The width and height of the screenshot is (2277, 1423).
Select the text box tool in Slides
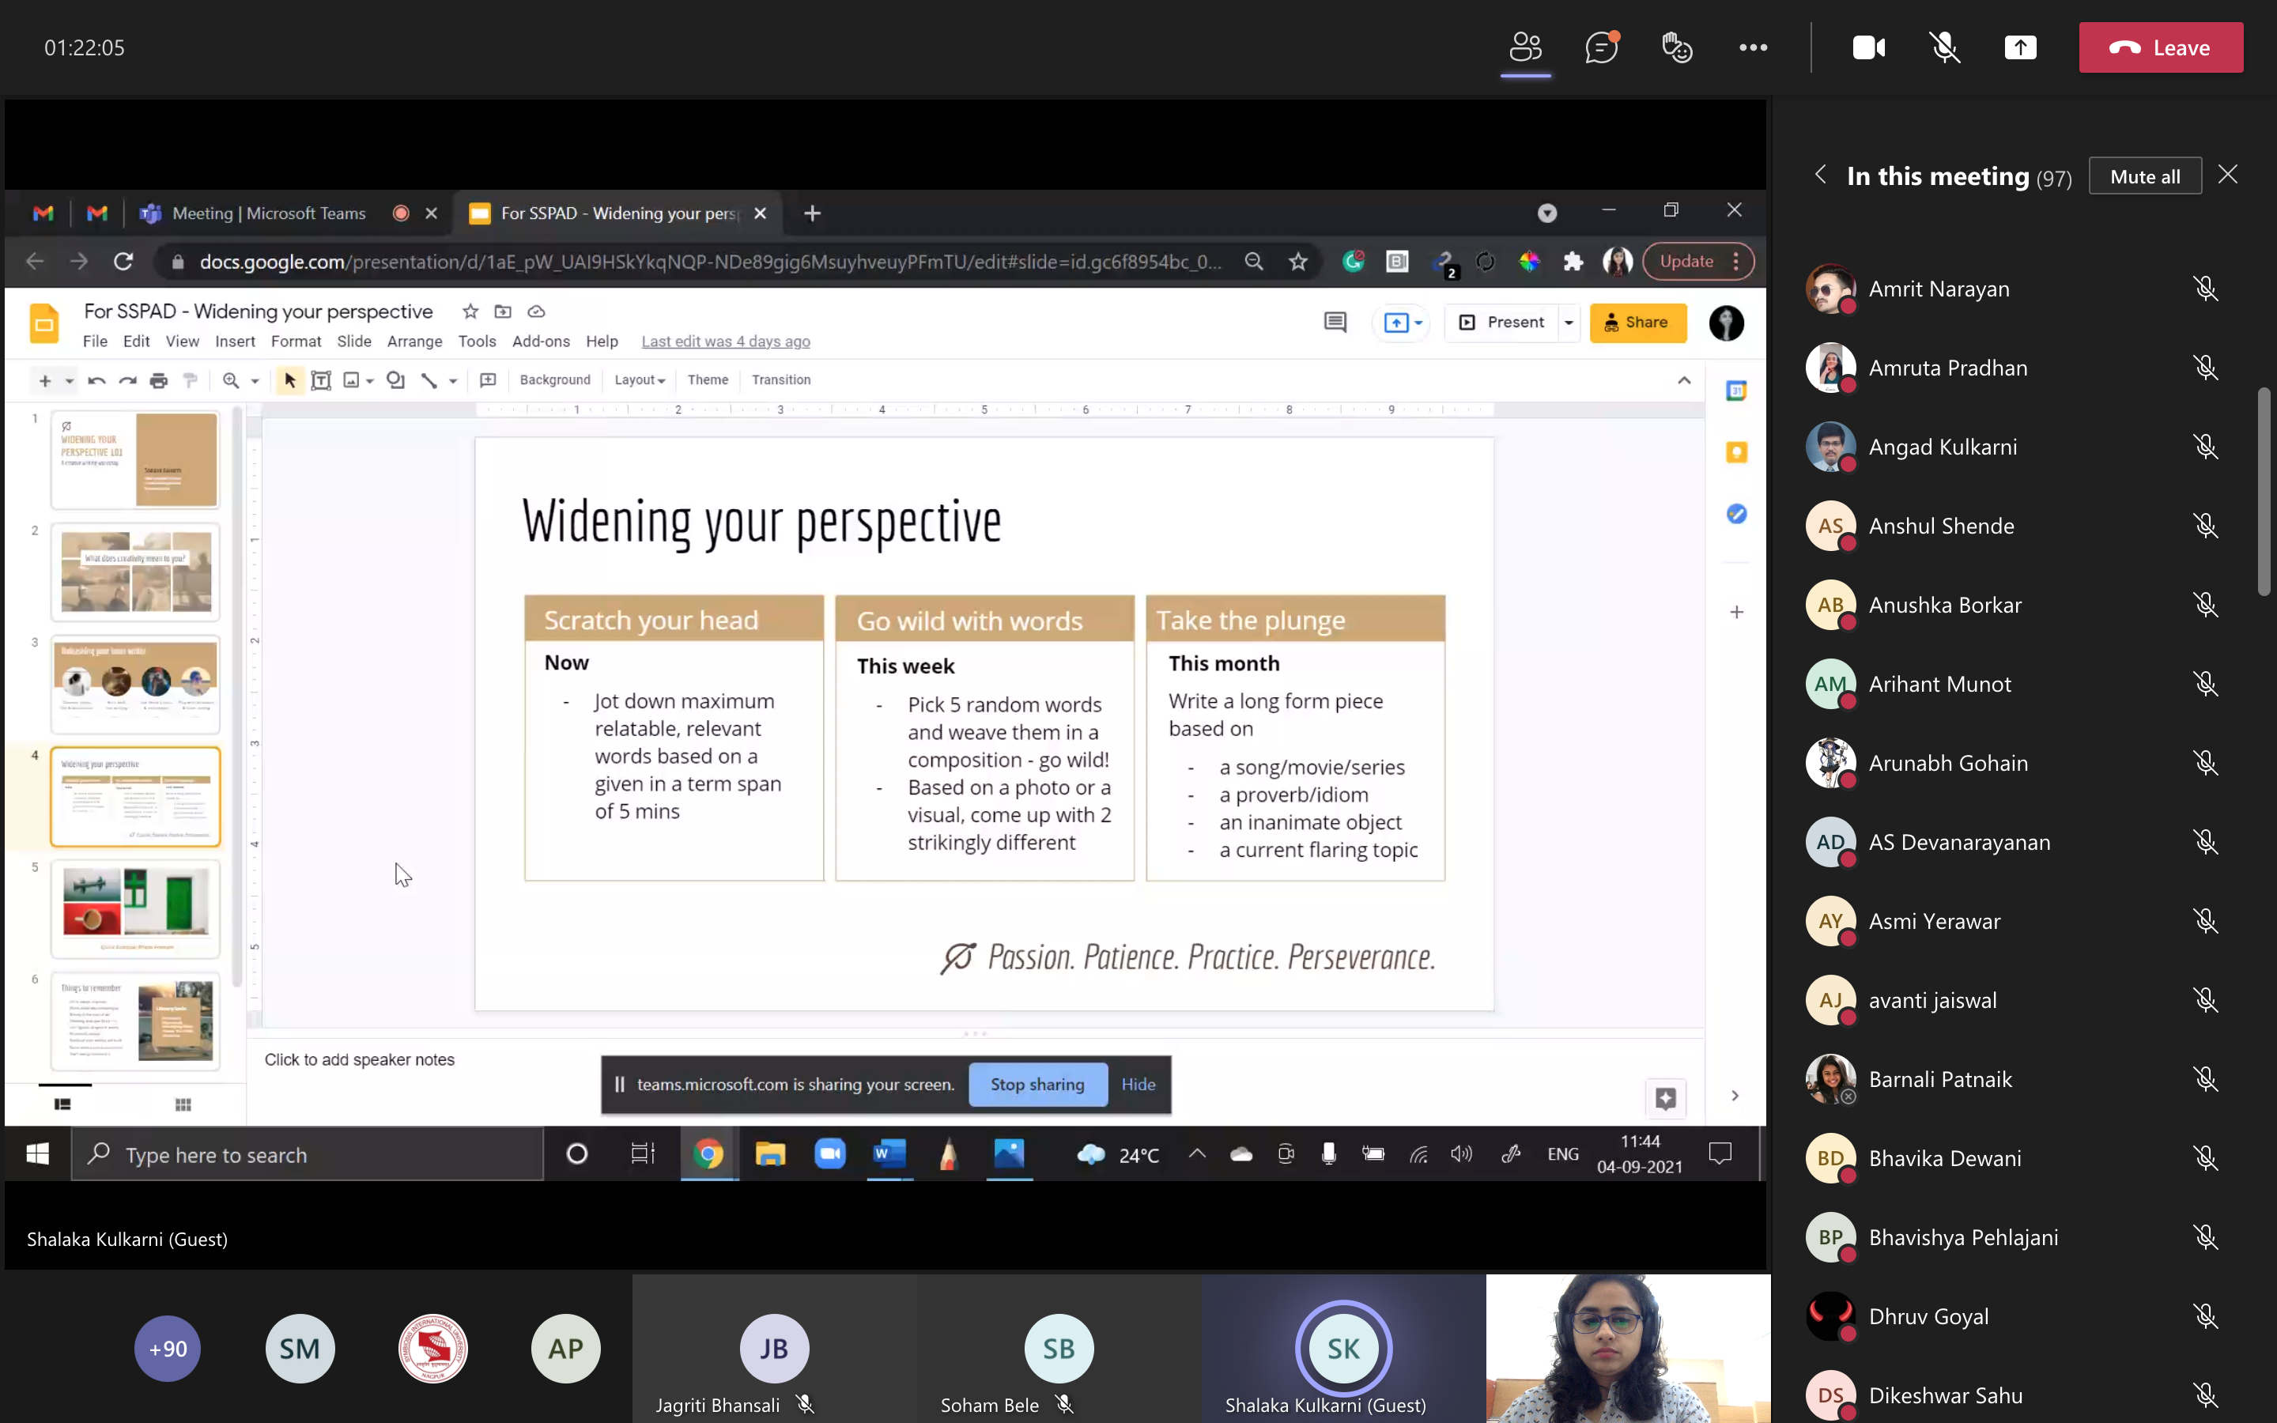[x=321, y=380]
